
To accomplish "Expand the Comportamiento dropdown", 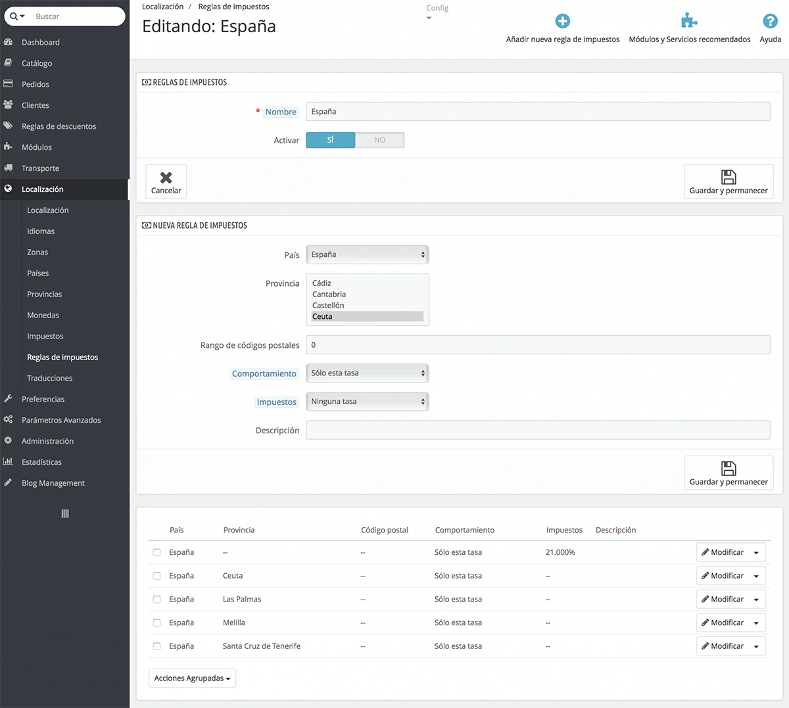I will pos(368,373).
